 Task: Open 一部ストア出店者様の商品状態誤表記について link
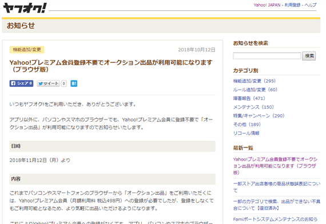[277, 187]
